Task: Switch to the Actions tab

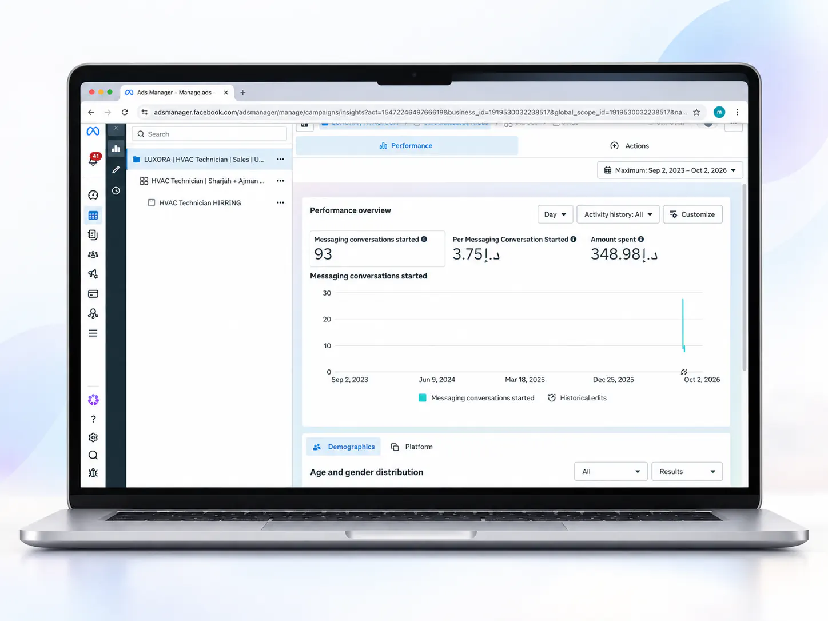Action: [x=630, y=146]
